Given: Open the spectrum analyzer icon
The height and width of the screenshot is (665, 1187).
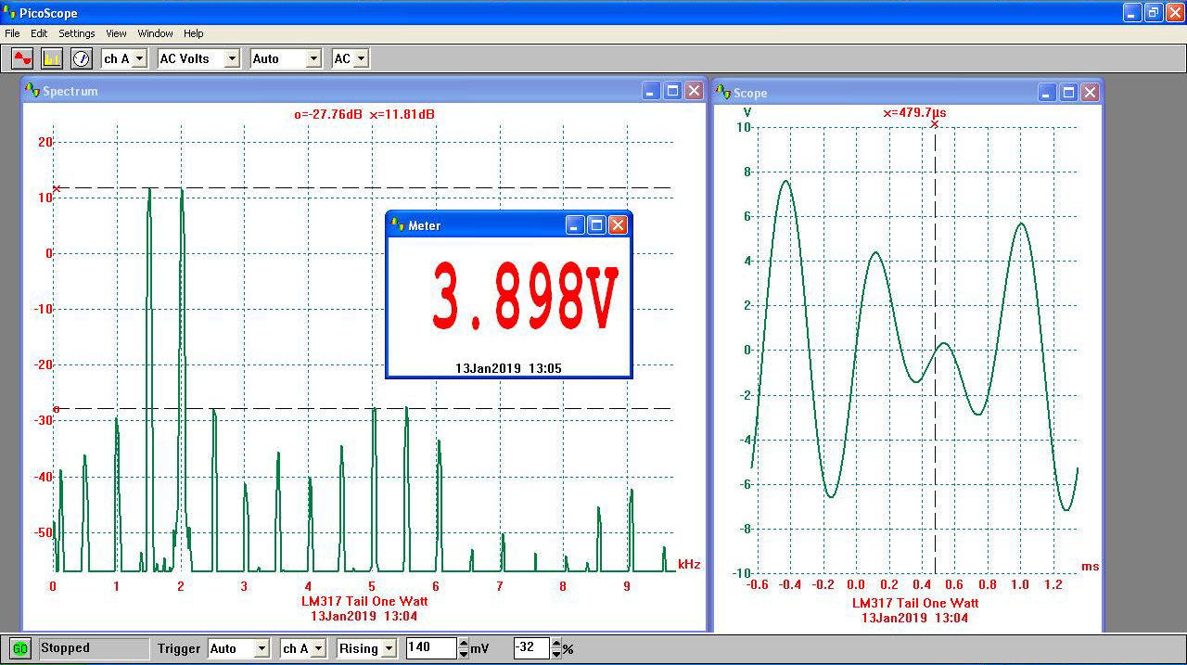Looking at the screenshot, I should point(51,58).
